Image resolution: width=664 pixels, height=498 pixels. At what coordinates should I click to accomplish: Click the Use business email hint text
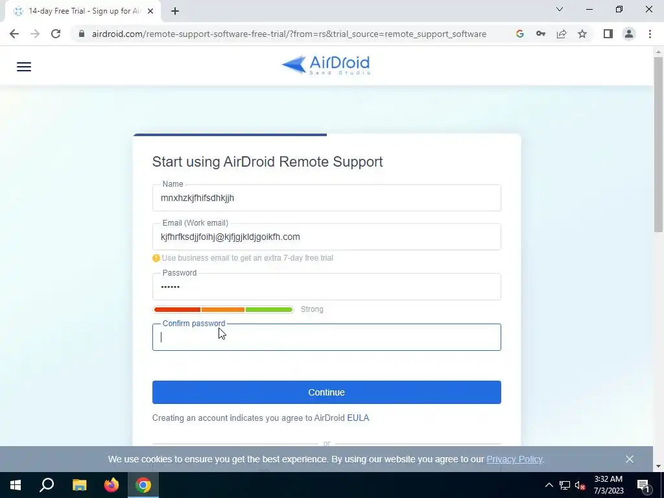click(x=247, y=258)
